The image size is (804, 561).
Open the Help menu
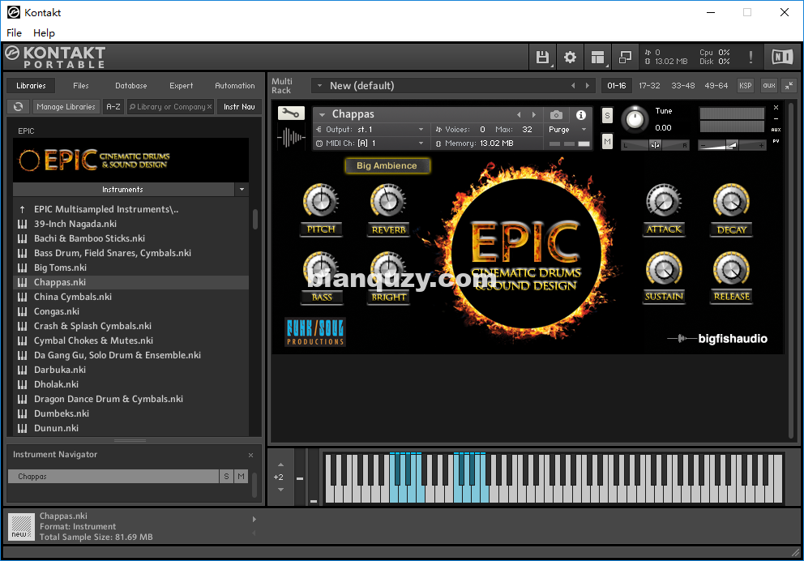point(44,32)
